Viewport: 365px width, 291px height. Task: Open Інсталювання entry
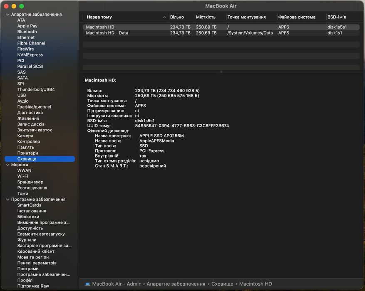click(32, 211)
